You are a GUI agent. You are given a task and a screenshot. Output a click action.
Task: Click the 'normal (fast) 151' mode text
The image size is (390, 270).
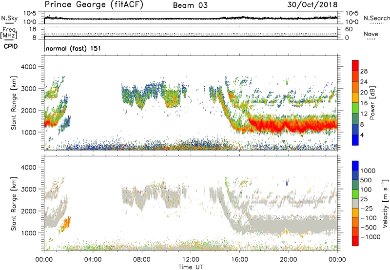click(x=74, y=48)
